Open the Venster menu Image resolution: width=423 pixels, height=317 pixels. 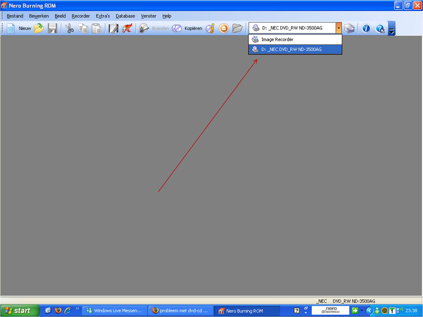(149, 16)
